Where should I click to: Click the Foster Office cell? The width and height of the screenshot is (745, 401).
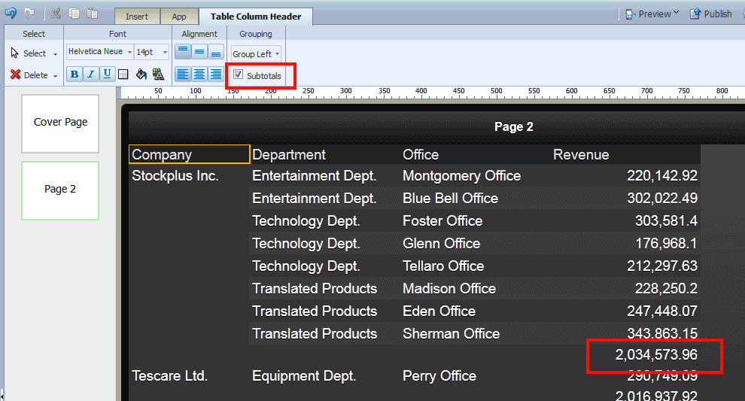coord(442,221)
